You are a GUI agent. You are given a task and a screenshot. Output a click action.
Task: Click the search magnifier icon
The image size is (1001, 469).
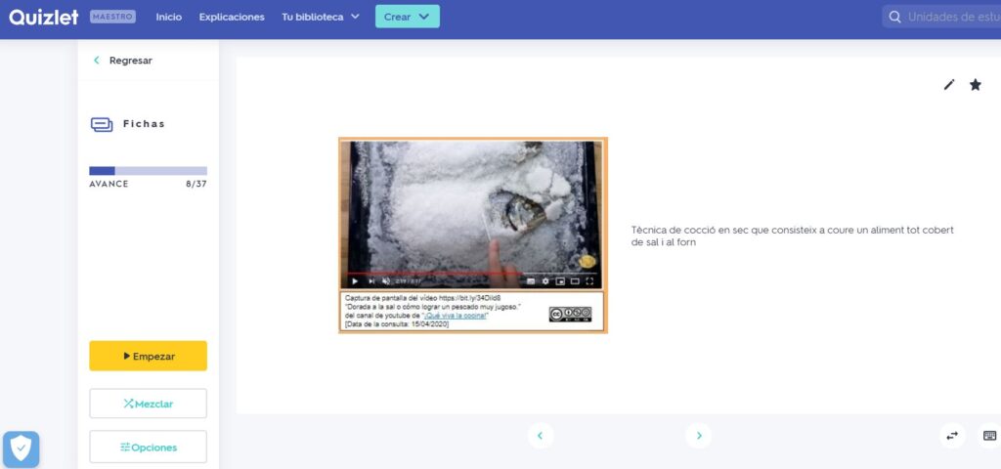point(894,17)
